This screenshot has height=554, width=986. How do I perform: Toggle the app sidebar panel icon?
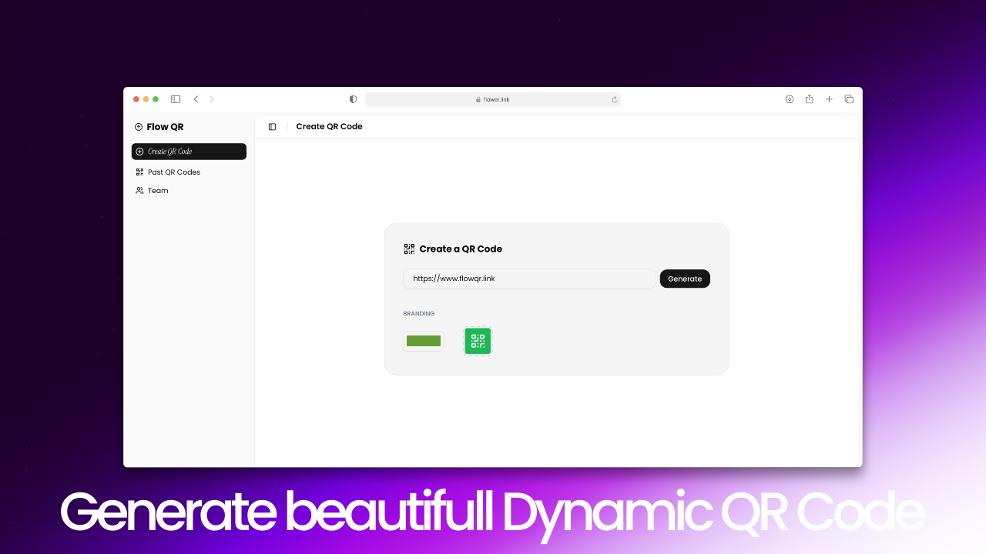click(x=272, y=127)
